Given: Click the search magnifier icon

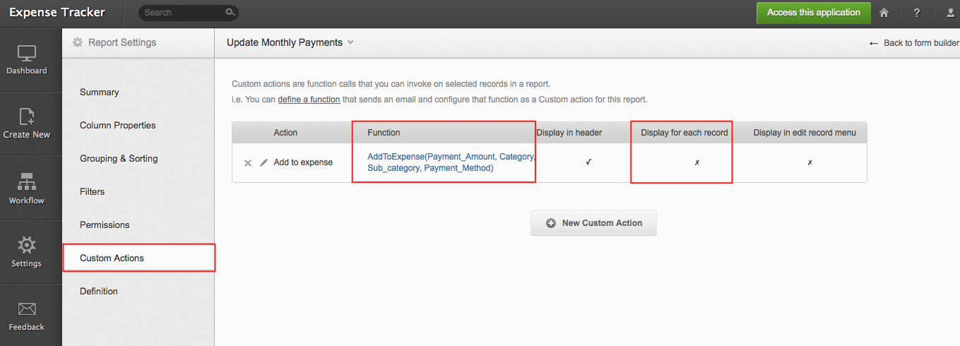Looking at the screenshot, I should pos(230,13).
